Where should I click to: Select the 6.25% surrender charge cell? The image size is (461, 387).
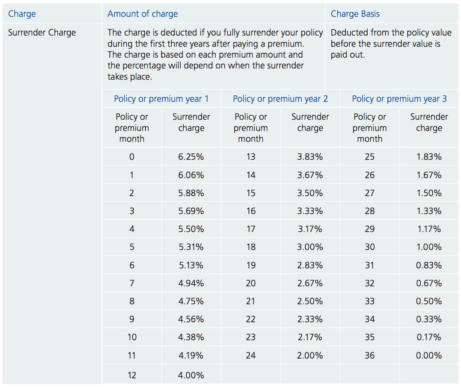[x=191, y=157]
